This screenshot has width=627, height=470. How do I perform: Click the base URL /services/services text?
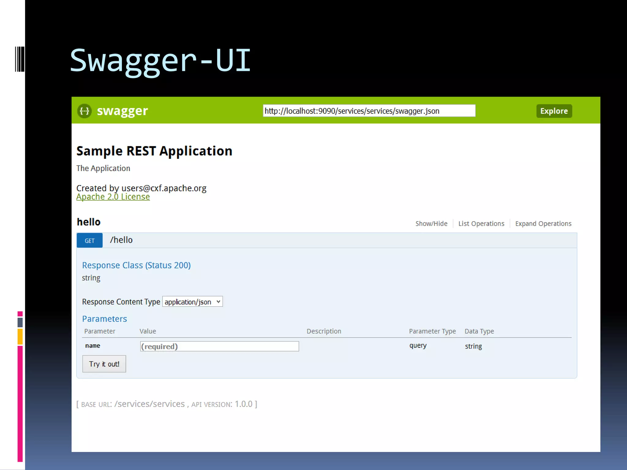[149, 404]
